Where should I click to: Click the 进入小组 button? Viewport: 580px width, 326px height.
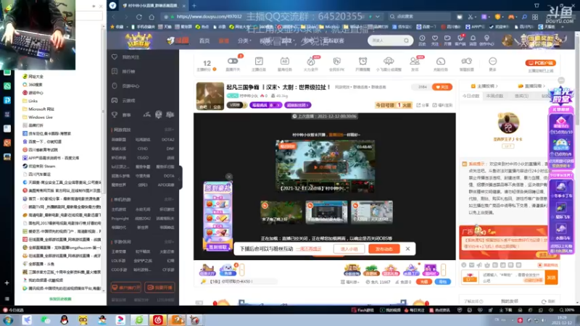pos(349,248)
